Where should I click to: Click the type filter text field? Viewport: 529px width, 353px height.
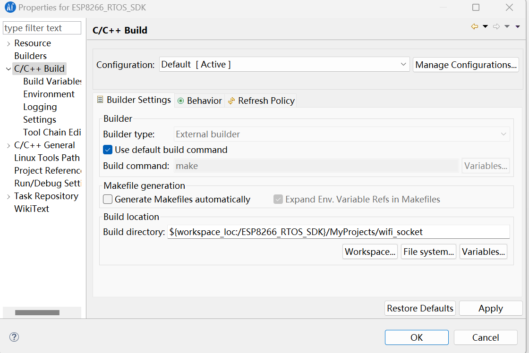click(42, 28)
